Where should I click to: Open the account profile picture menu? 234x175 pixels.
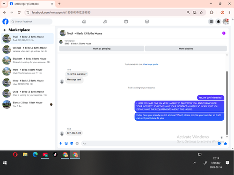[226, 22]
